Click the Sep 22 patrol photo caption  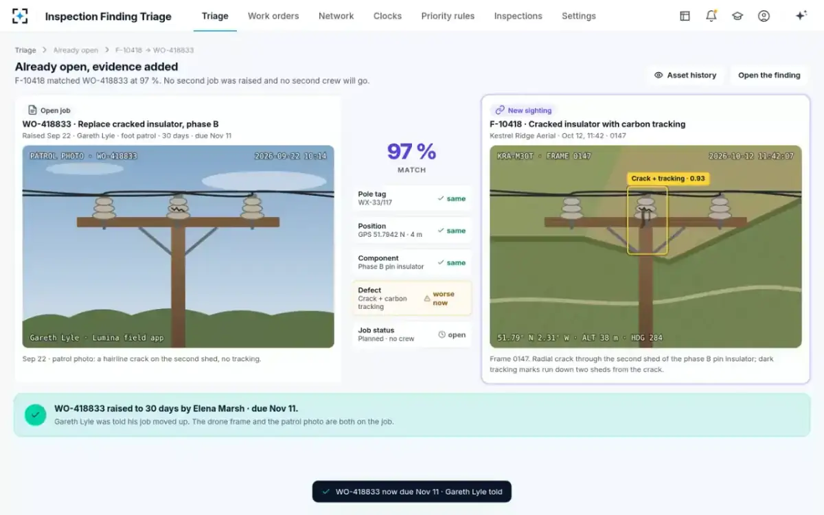(x=142, y=358)
